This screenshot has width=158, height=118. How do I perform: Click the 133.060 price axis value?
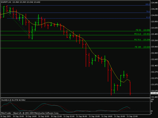point(154,47)
